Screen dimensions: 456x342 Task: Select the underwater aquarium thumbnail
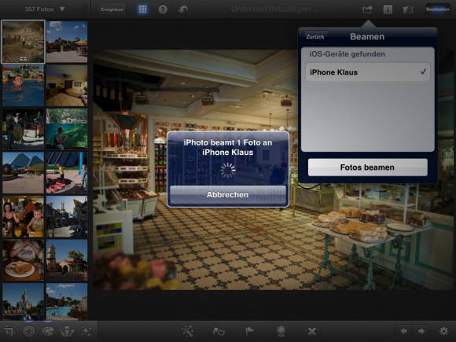pyautogui.click(x=67, y=129)
